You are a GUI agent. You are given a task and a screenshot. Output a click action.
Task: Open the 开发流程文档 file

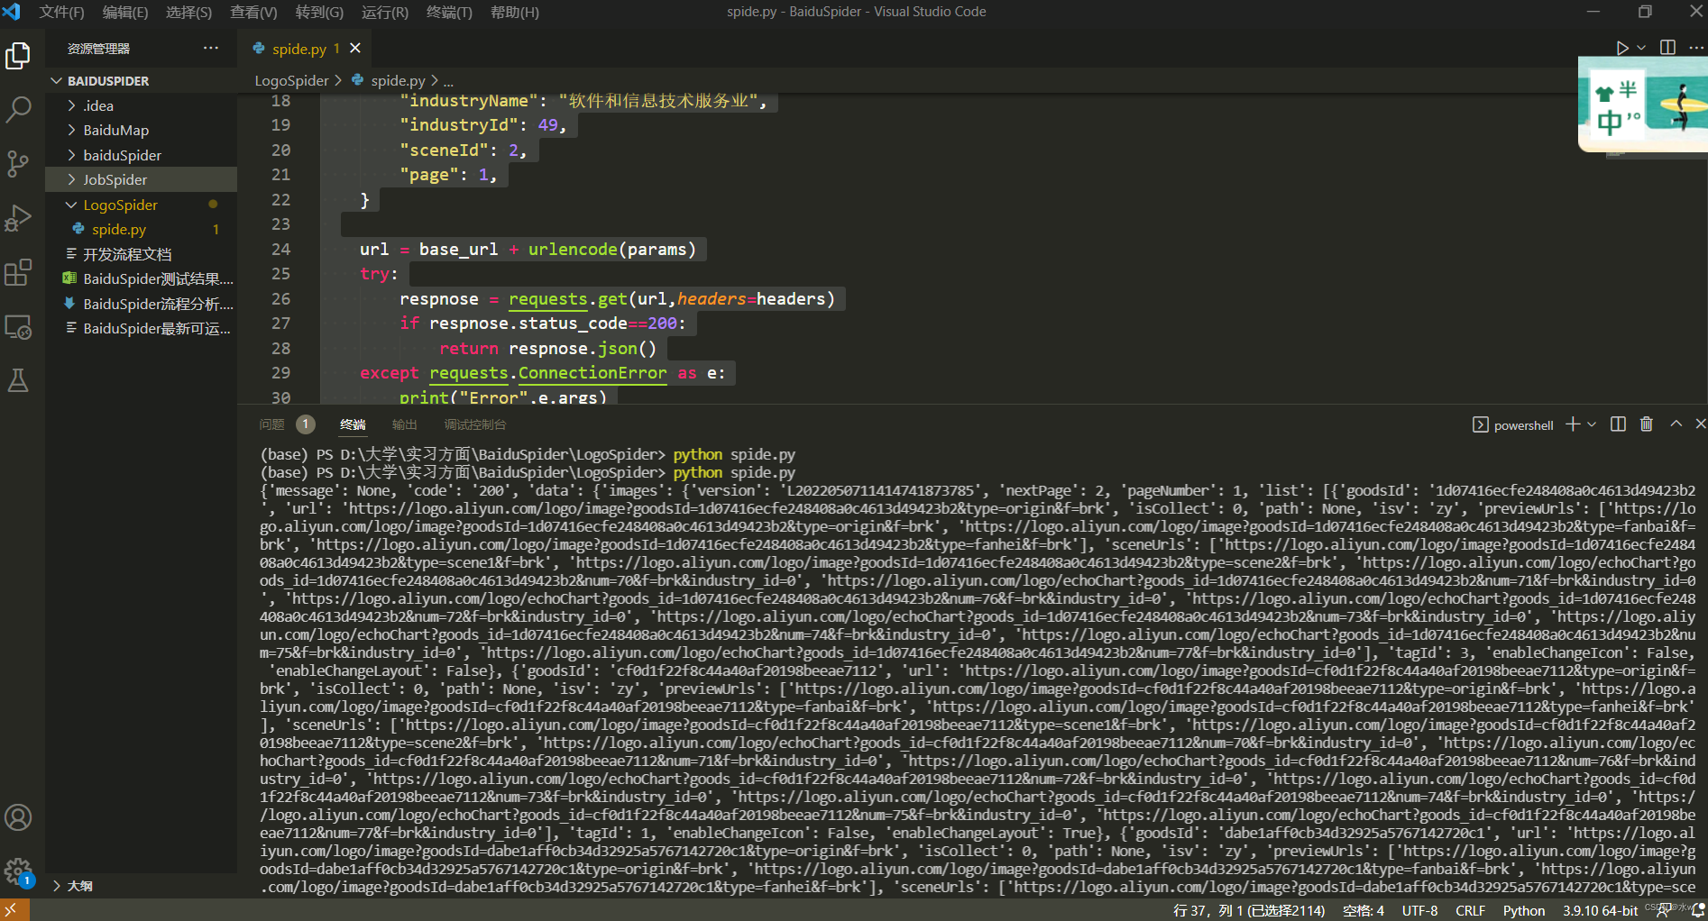(x=142, y=254)
